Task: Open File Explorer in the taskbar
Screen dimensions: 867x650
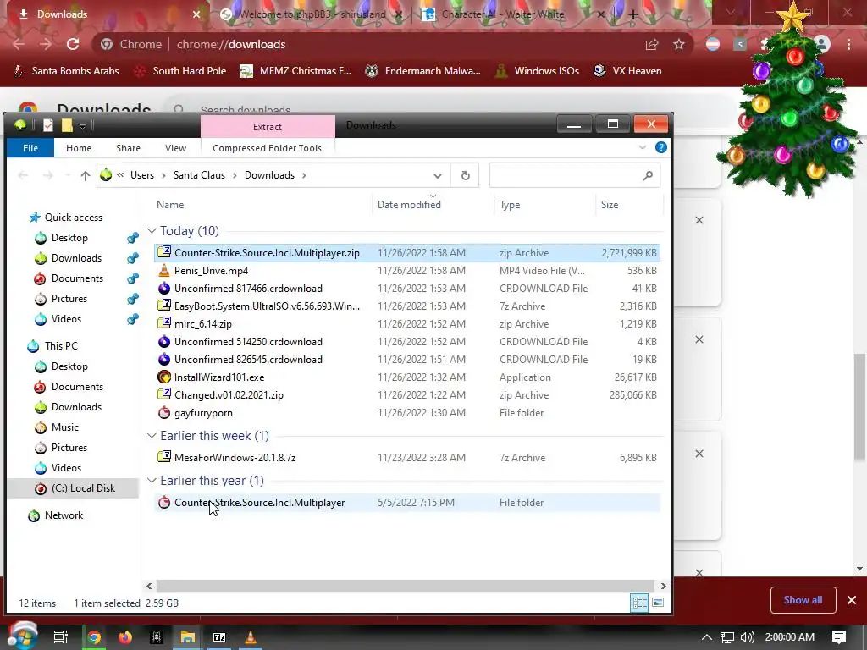Action: (188, 637)
